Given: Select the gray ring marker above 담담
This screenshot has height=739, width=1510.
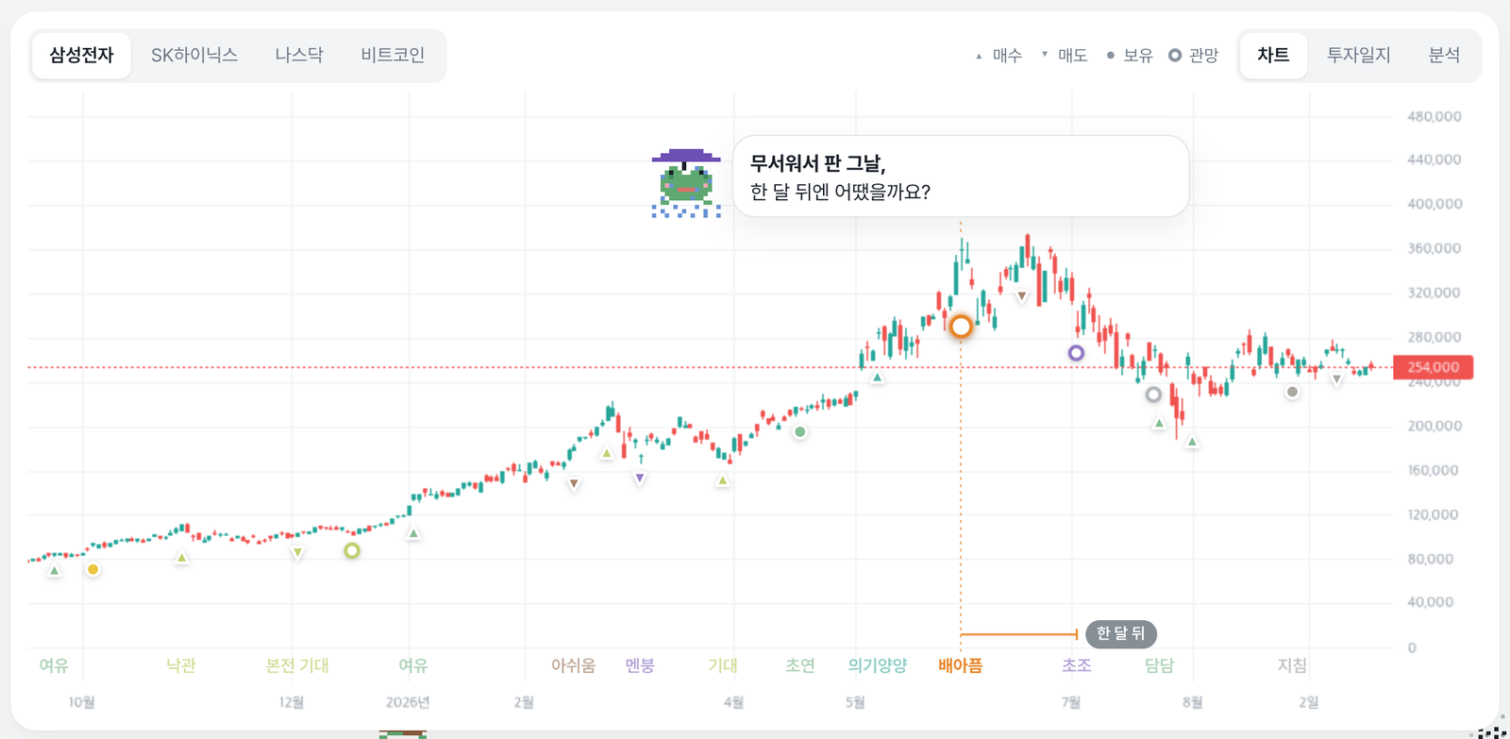Looking at the screenshot, I should (x=1153, y=395).
